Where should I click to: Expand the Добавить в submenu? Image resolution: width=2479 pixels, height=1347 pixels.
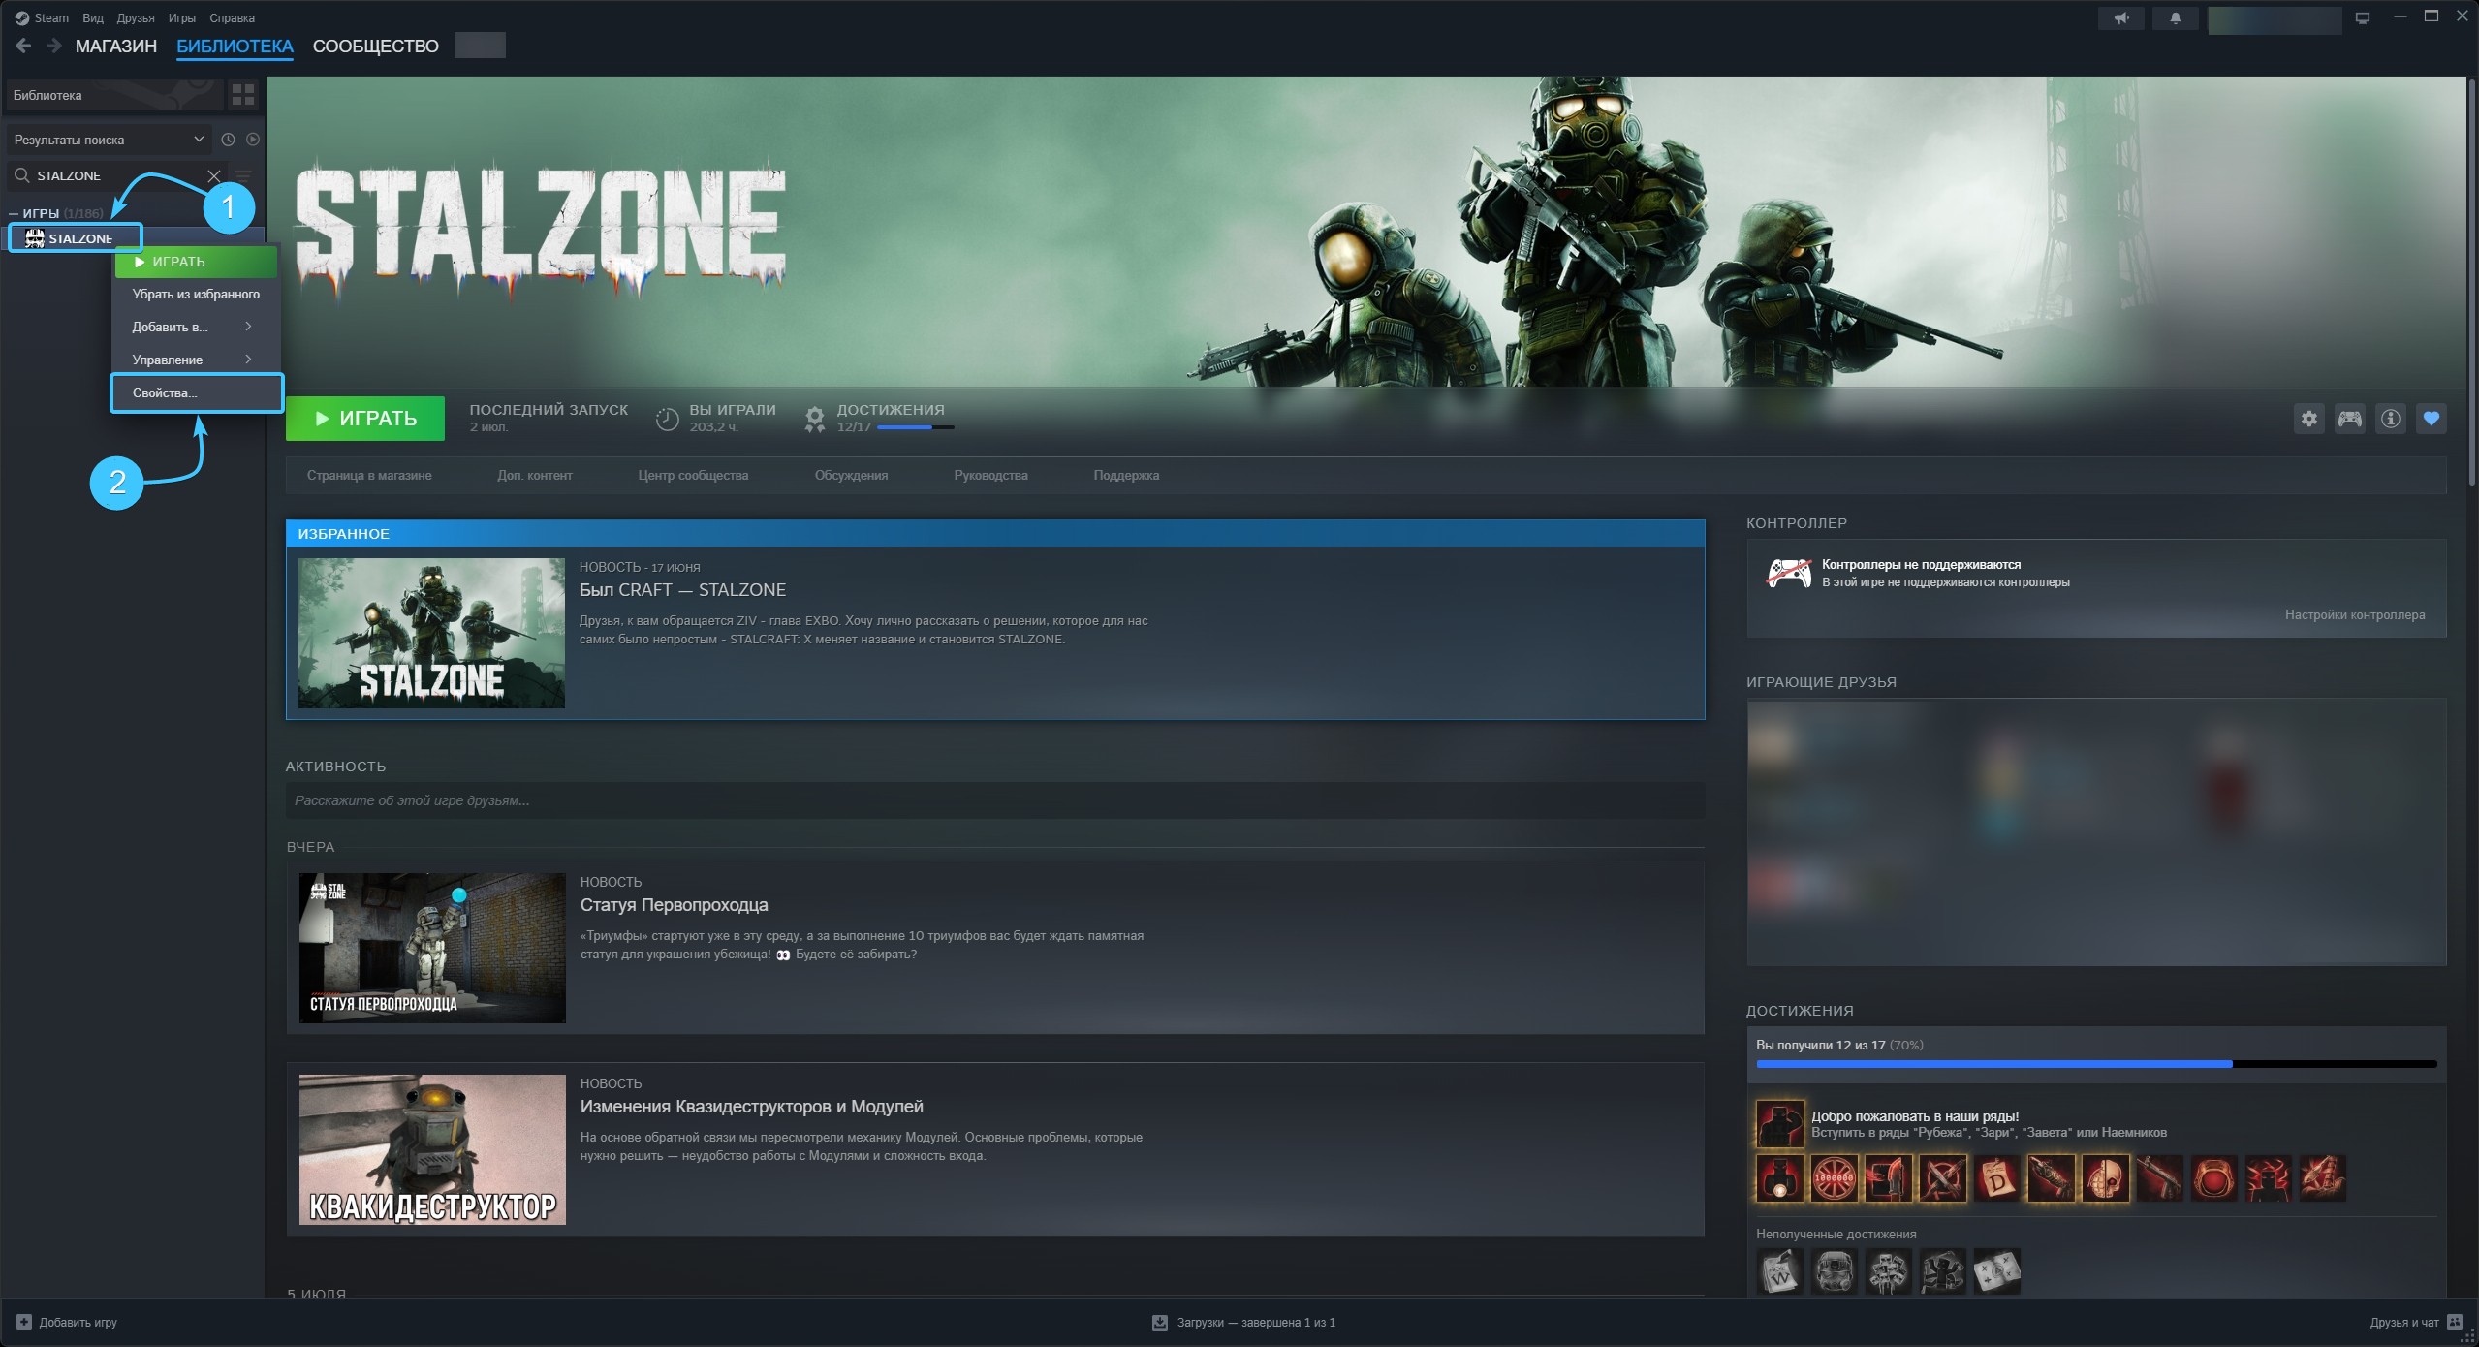(196, 327)
